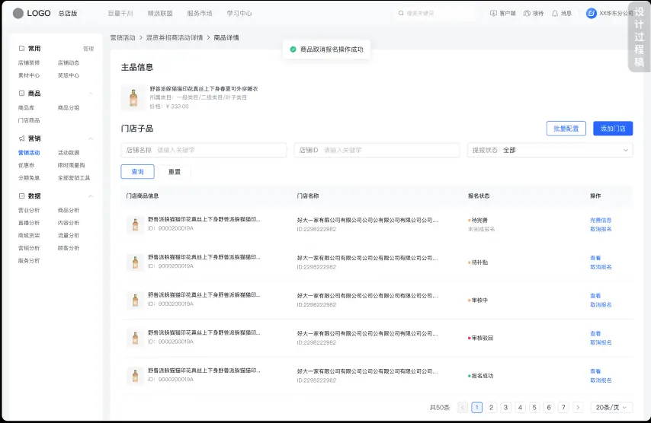Click 查看 in 审核驳回 row
The width and height of the screenshot is (651, 423).
pos(595,334)
